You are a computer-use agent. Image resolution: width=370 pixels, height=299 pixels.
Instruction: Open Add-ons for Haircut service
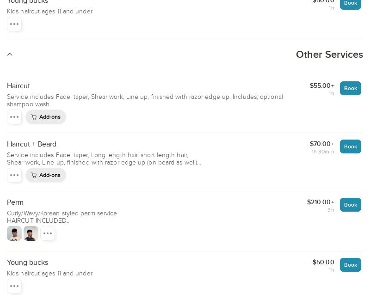coord(46,117)
